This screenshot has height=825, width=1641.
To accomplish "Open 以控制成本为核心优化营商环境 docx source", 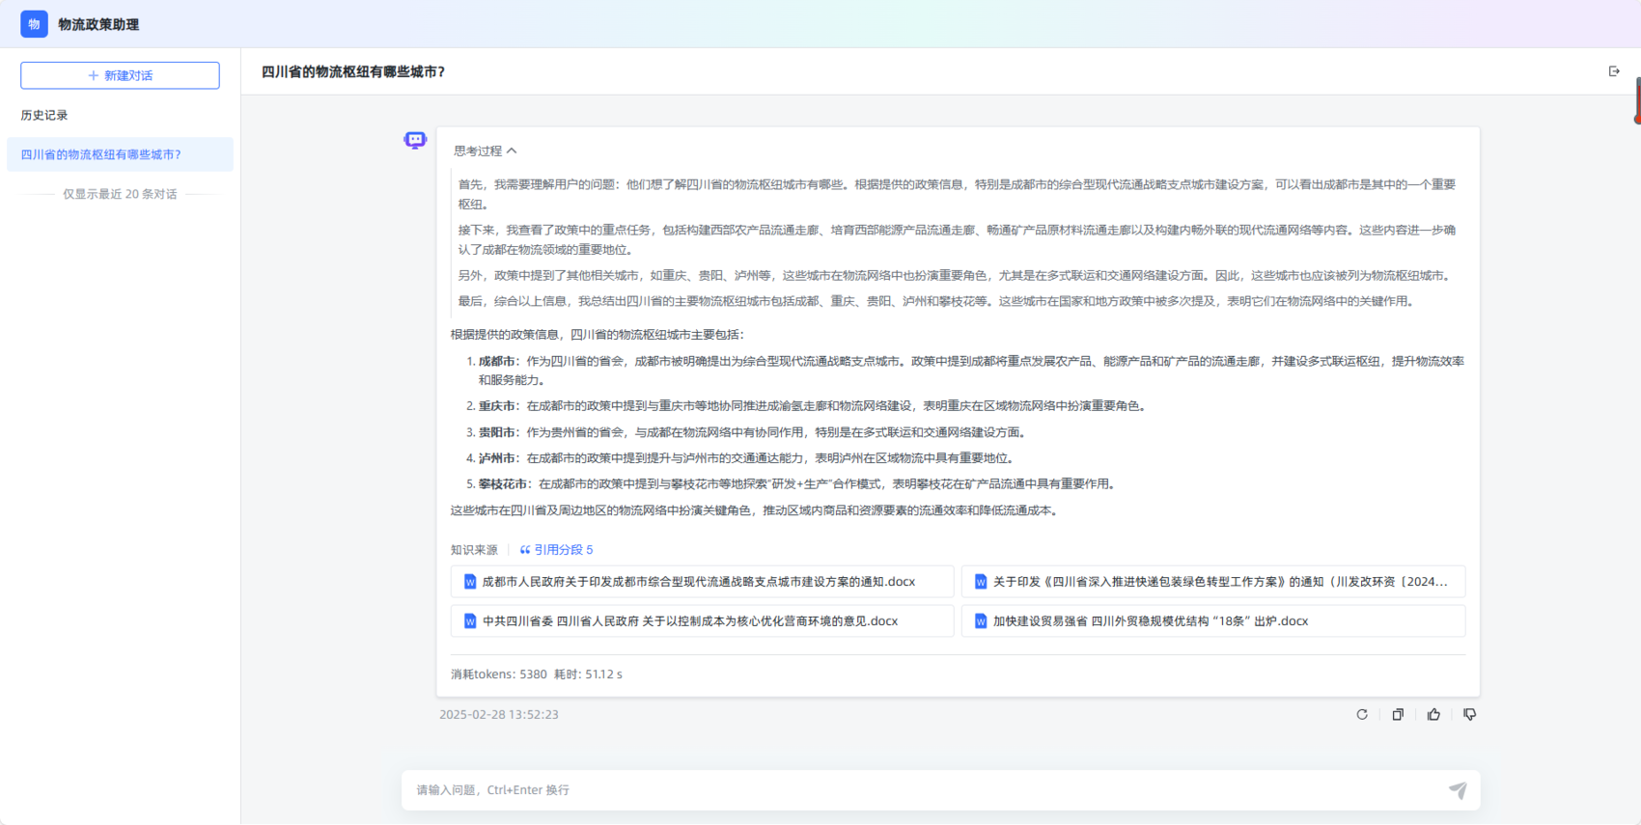I will [x=690, y=621].
